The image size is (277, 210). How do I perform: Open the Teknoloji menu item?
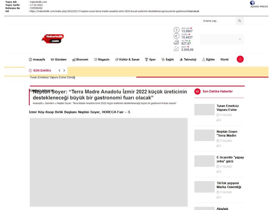point(188,60)
